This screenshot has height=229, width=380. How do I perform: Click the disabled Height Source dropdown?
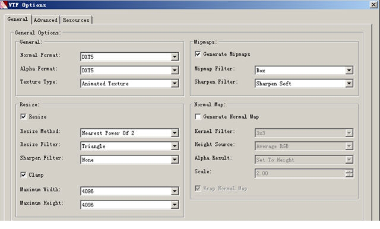click(x=304, y=146)
